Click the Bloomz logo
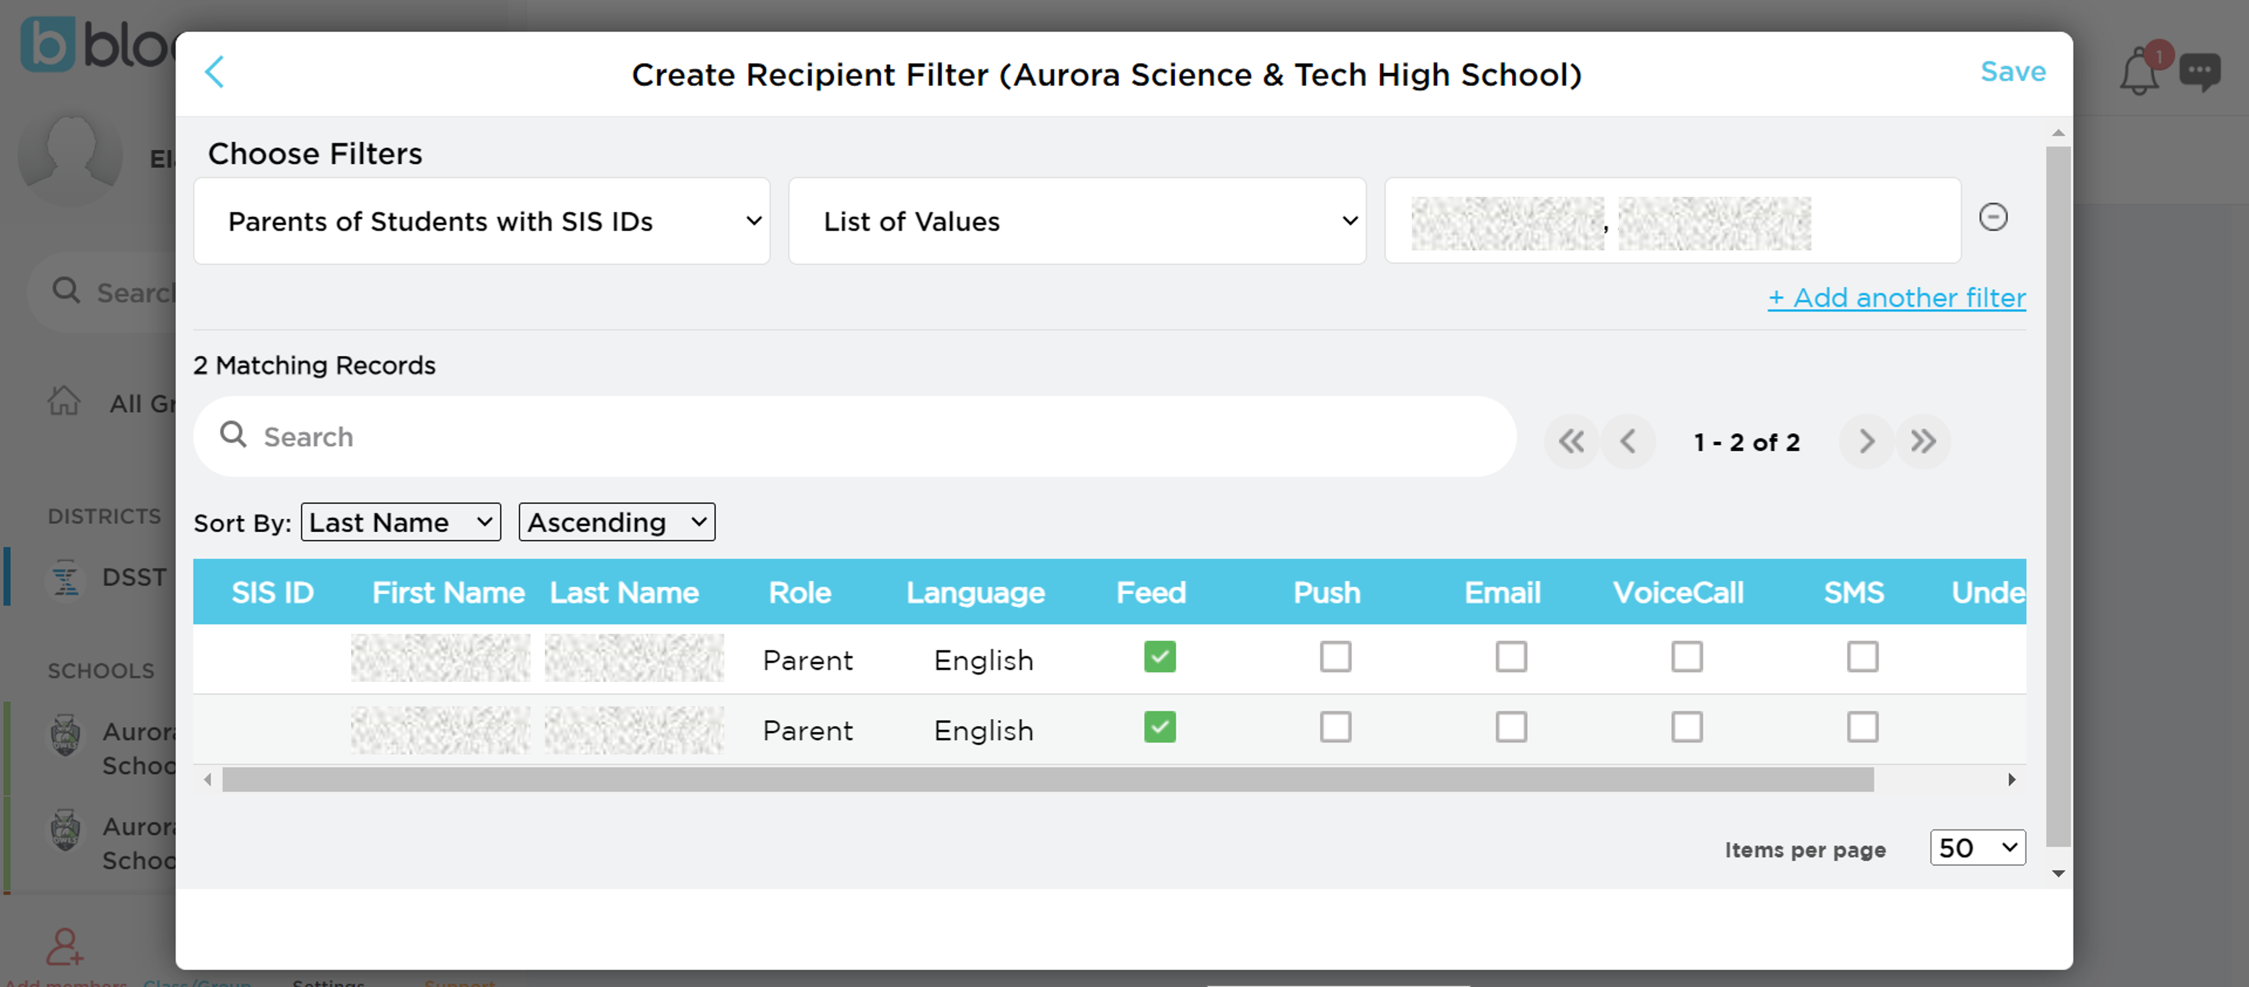Screen dimensions: 2249x987 click(x=98, y=43)
